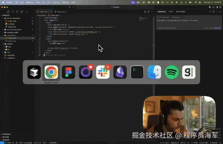The height and width of the screenshot is (144, 223).
Task: Select the 'g' app icon in switcher
Action: (189, 72)
